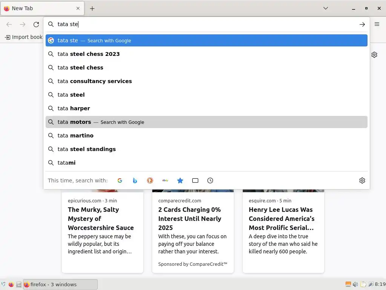Open '2 Cards Charging 0% Interest' article
The height and width of the screenshot is (290, 386).
(190, 219)
